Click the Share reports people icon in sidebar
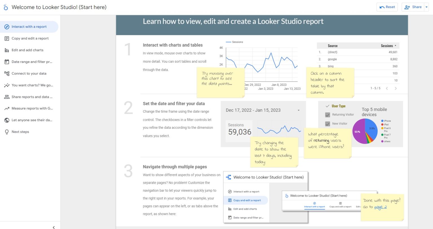The image size is (433, 229). point(7,97)
